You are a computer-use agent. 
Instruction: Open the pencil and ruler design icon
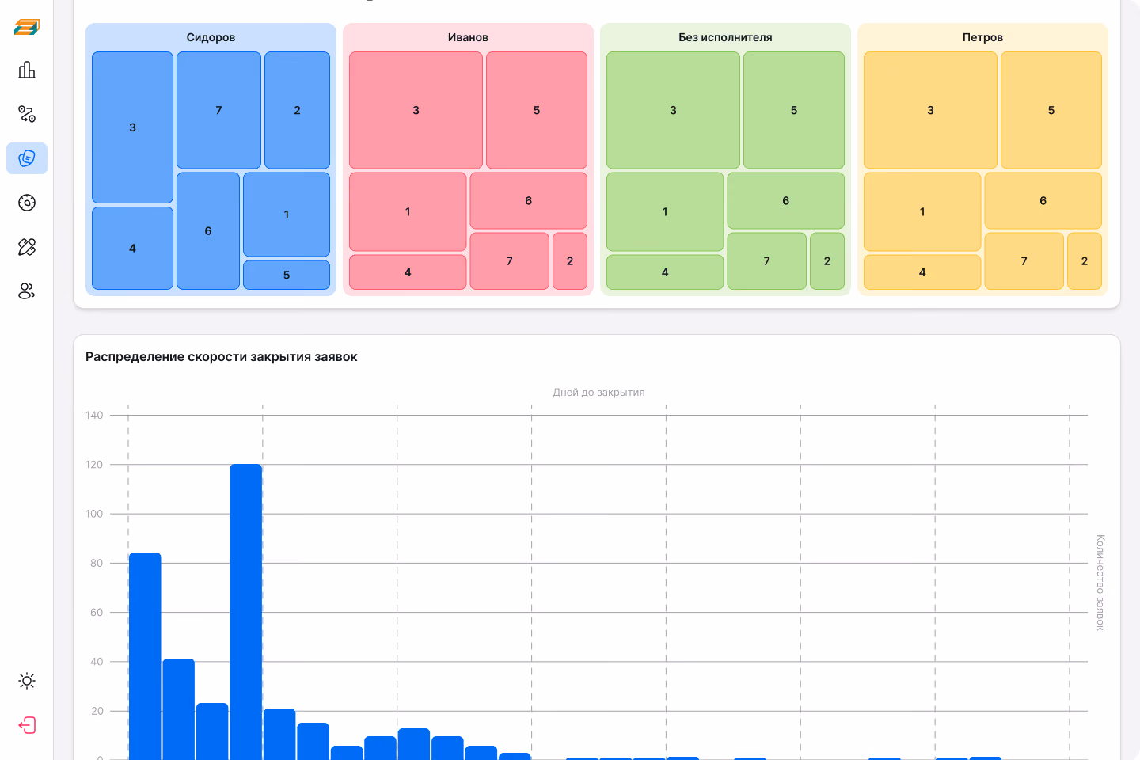27,247
